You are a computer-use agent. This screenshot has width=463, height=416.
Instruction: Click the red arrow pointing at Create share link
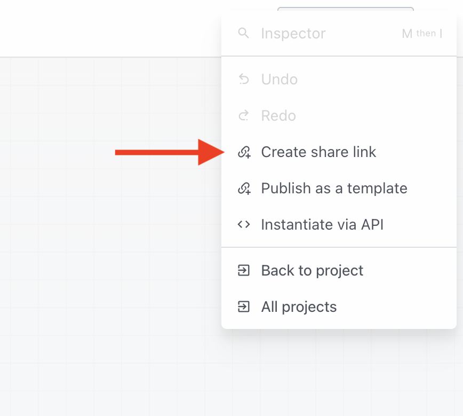click(171, 152)
